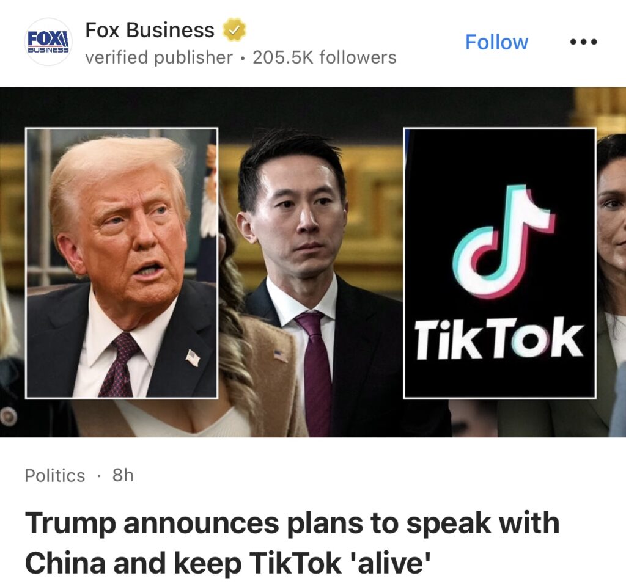Viewport: 626px width, 587px height.
Task: Tap the flag lapel pin in left inset photo
Action: [193, 358]
